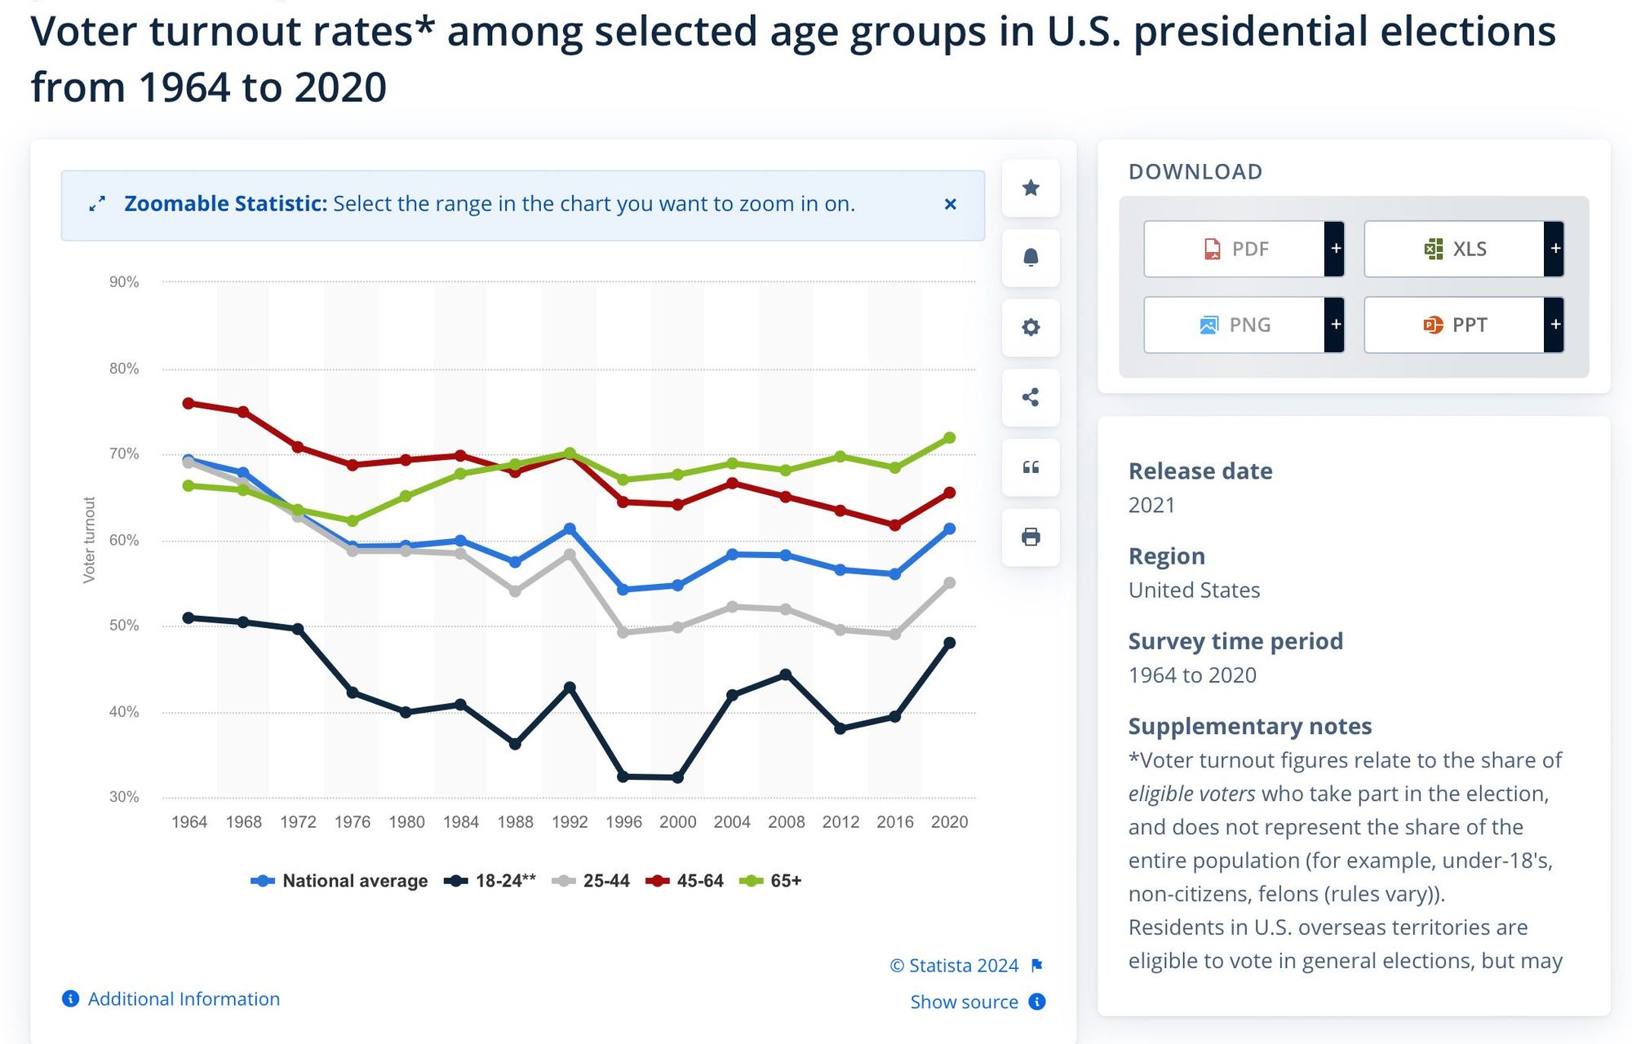Open chart settings gear icon
Viewport: 1632px width, 1044px height.
coord(1031,328)
